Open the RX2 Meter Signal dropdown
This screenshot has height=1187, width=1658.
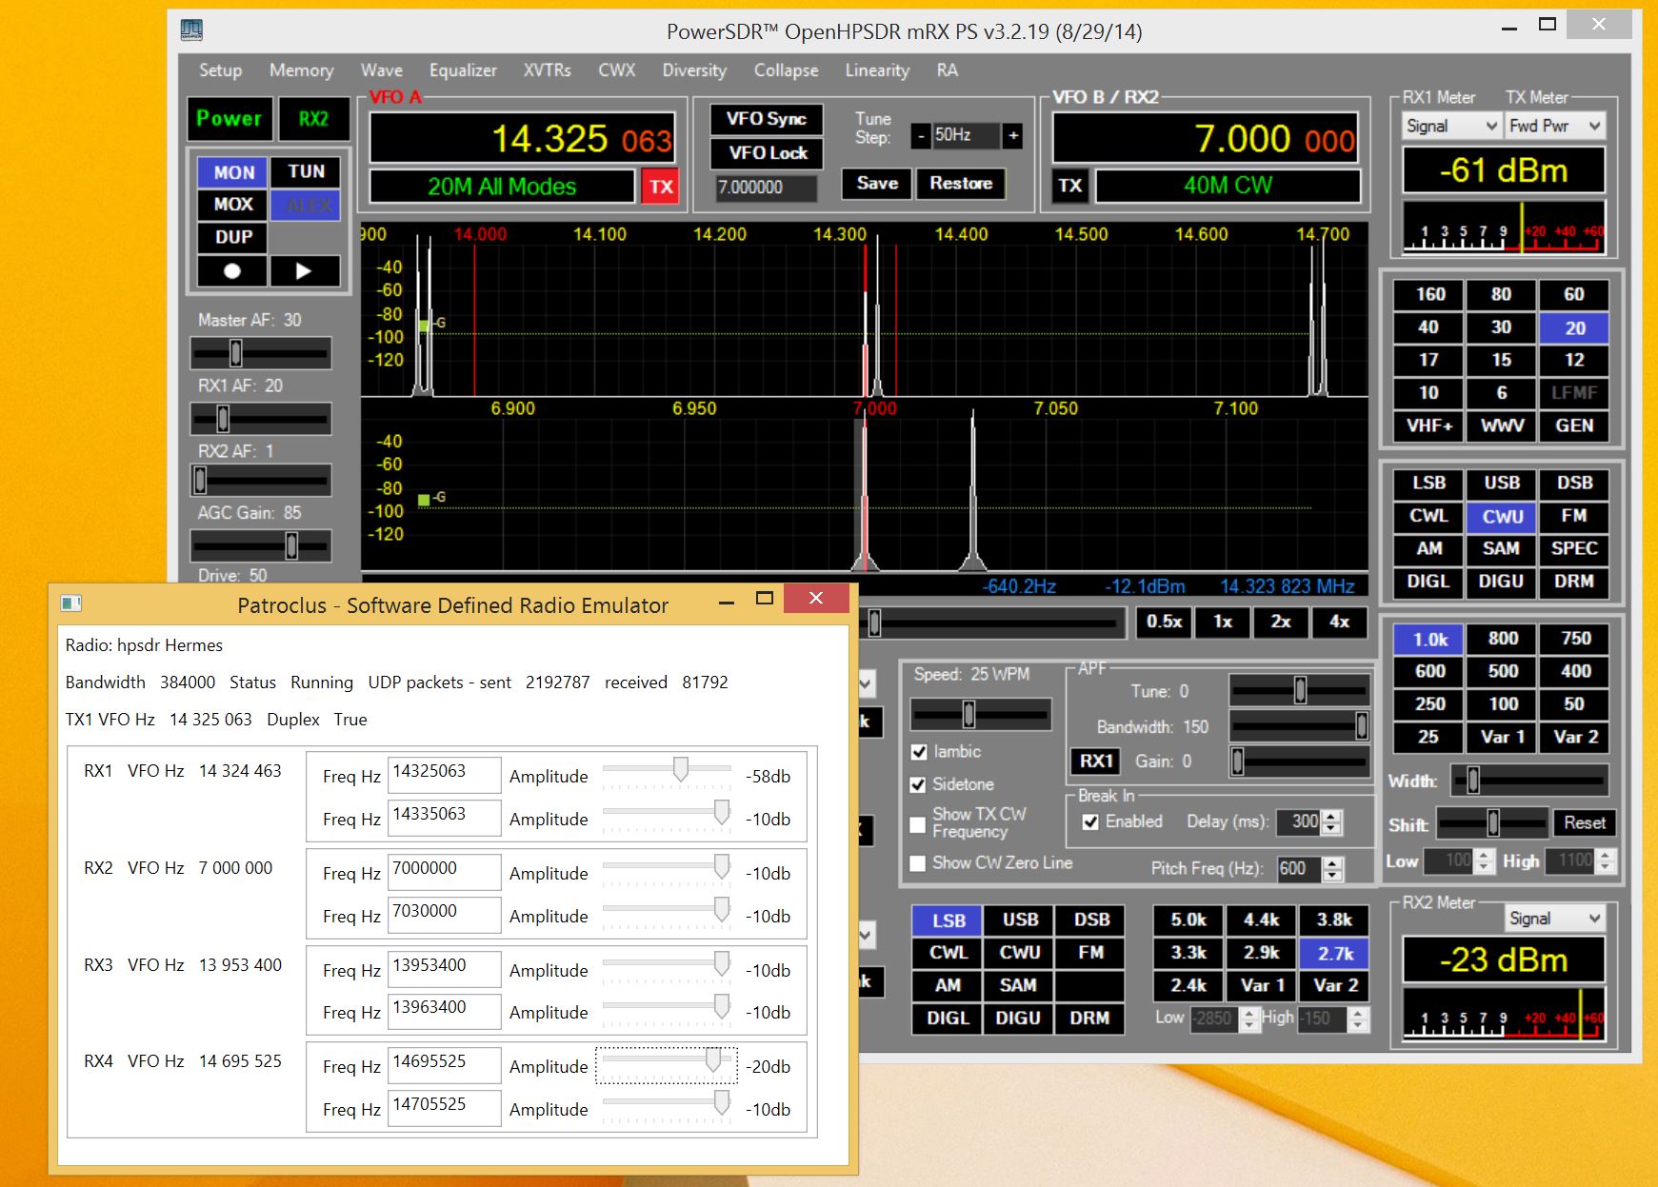pyautogui.click(x=1555, y=919)
